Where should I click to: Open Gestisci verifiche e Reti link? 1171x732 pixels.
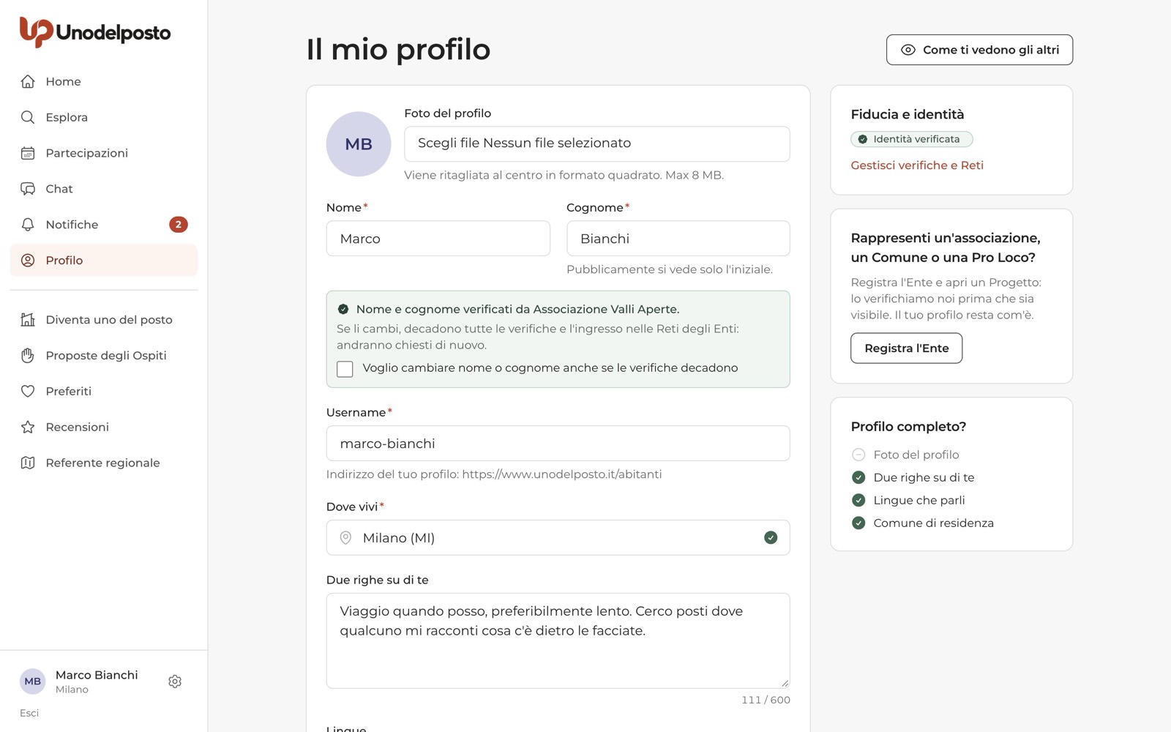pos(917,165)
